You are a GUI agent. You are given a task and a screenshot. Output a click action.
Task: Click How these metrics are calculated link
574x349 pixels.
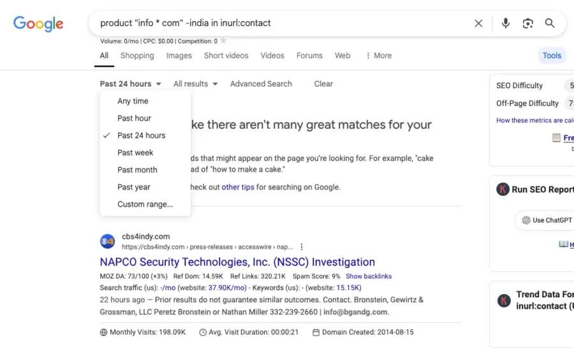[x=535, y=121]
